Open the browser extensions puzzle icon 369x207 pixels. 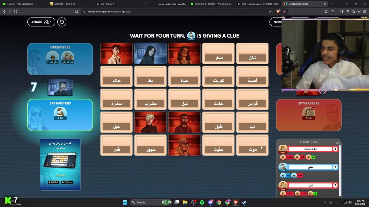(x=327, y=11)
